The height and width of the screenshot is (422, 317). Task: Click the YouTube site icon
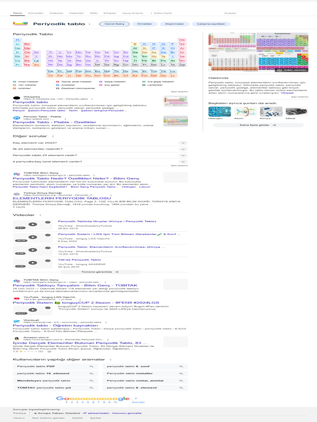point(17,298)
